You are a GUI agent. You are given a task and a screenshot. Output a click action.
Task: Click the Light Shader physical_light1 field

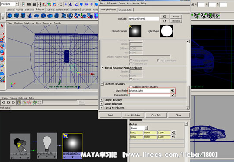pos(149,91)
